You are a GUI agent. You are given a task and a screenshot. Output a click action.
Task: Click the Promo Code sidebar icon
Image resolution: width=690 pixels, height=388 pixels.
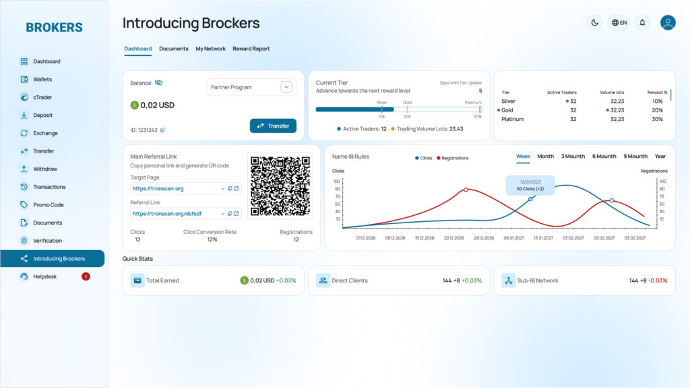[23, 204]
